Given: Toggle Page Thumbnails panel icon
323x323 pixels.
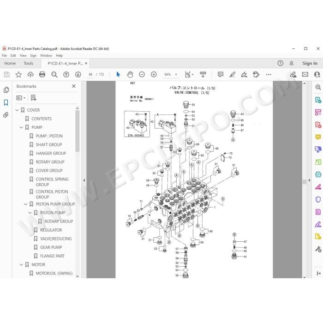Looking at the screenshot, I should pyautogui.click(x=6, y=90).
